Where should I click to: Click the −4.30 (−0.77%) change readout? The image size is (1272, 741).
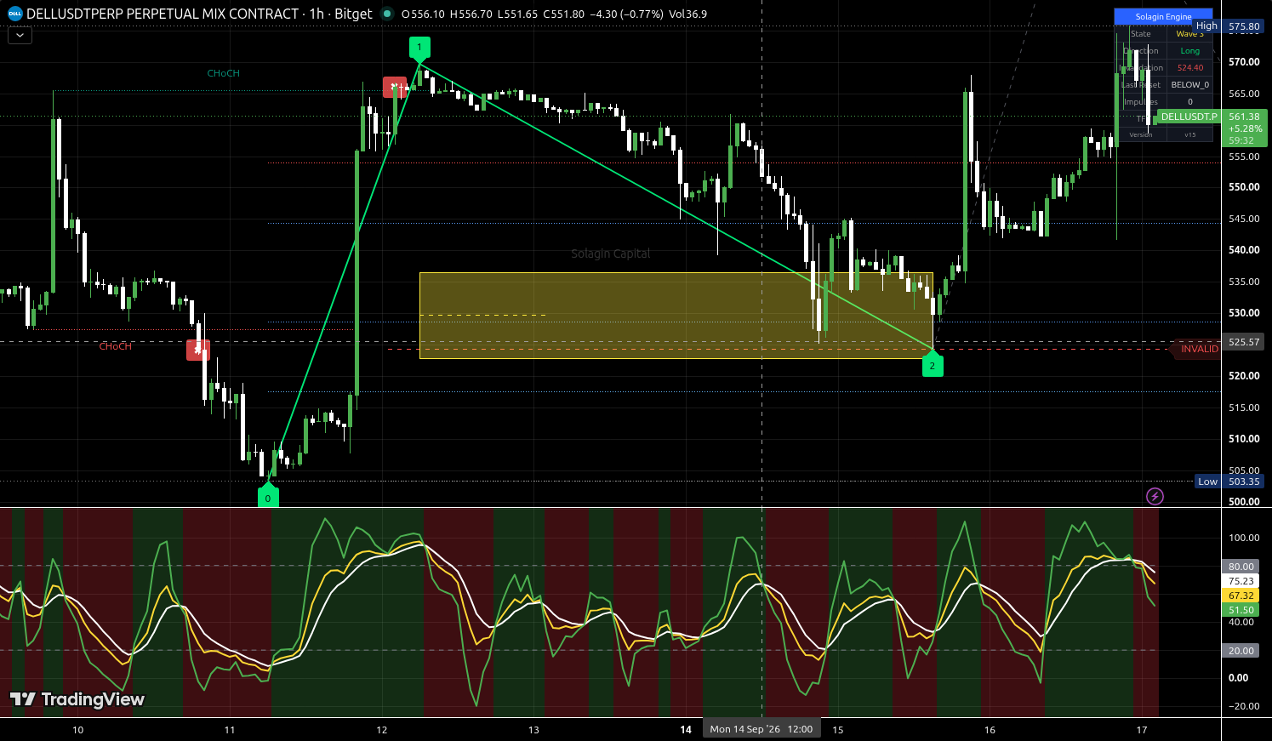627,14
